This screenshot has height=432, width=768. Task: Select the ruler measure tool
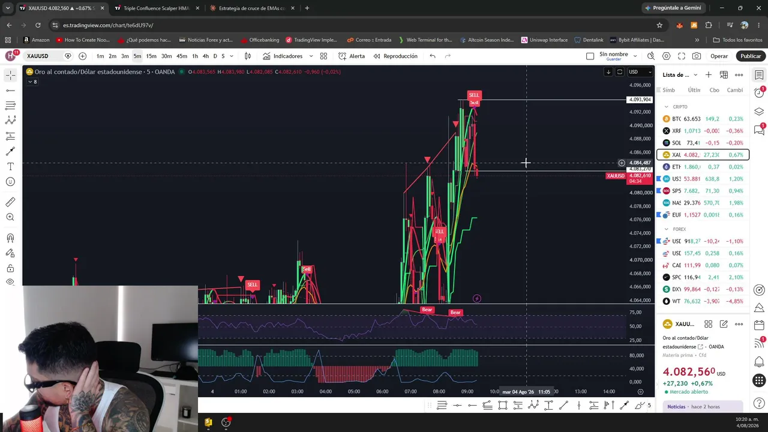[10, 202]
